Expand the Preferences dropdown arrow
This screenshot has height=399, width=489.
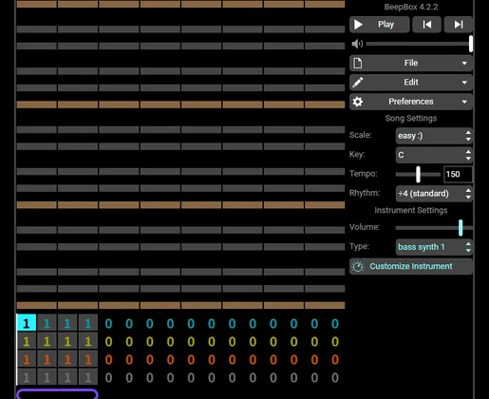[x=464, y=102]
